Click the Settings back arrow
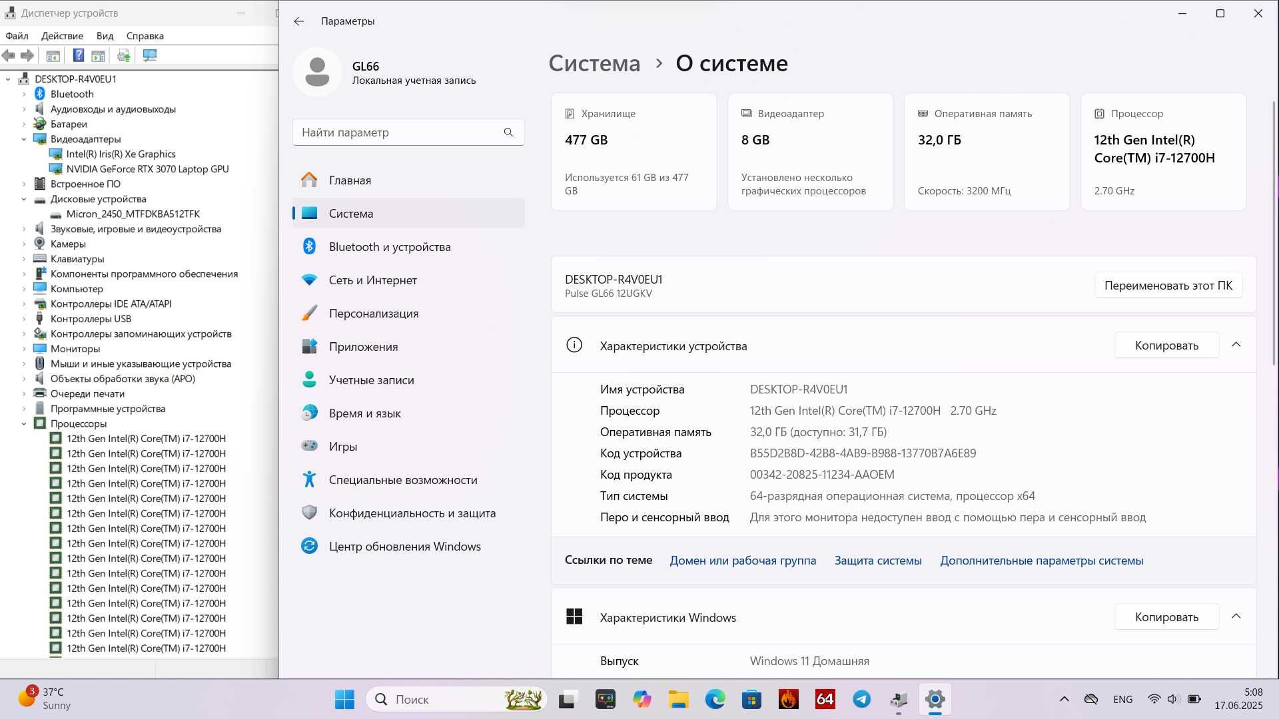 298,21
